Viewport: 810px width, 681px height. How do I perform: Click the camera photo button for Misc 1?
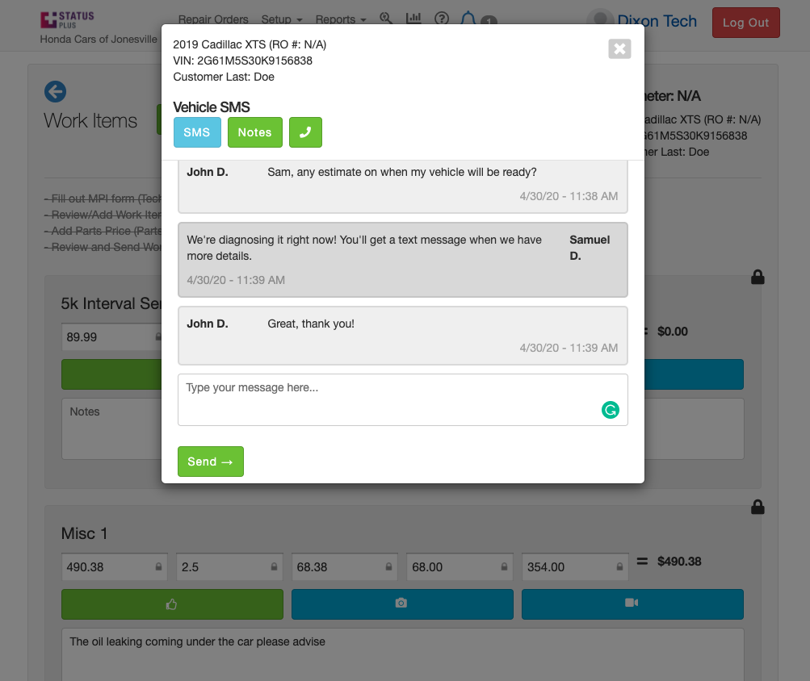point(401,604)
